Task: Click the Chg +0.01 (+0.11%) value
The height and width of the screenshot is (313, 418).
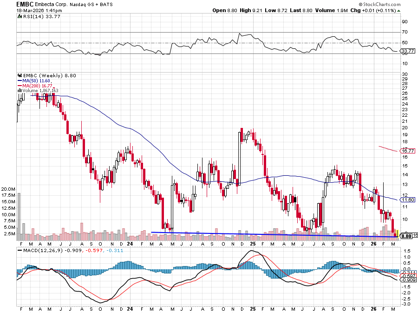Action: (373, 10)
